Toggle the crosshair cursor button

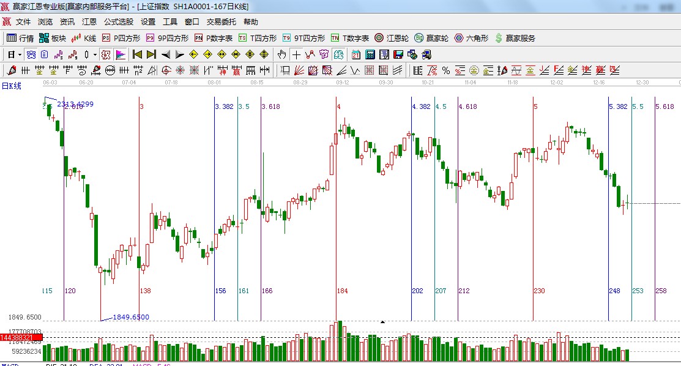(x=296, y=54)
